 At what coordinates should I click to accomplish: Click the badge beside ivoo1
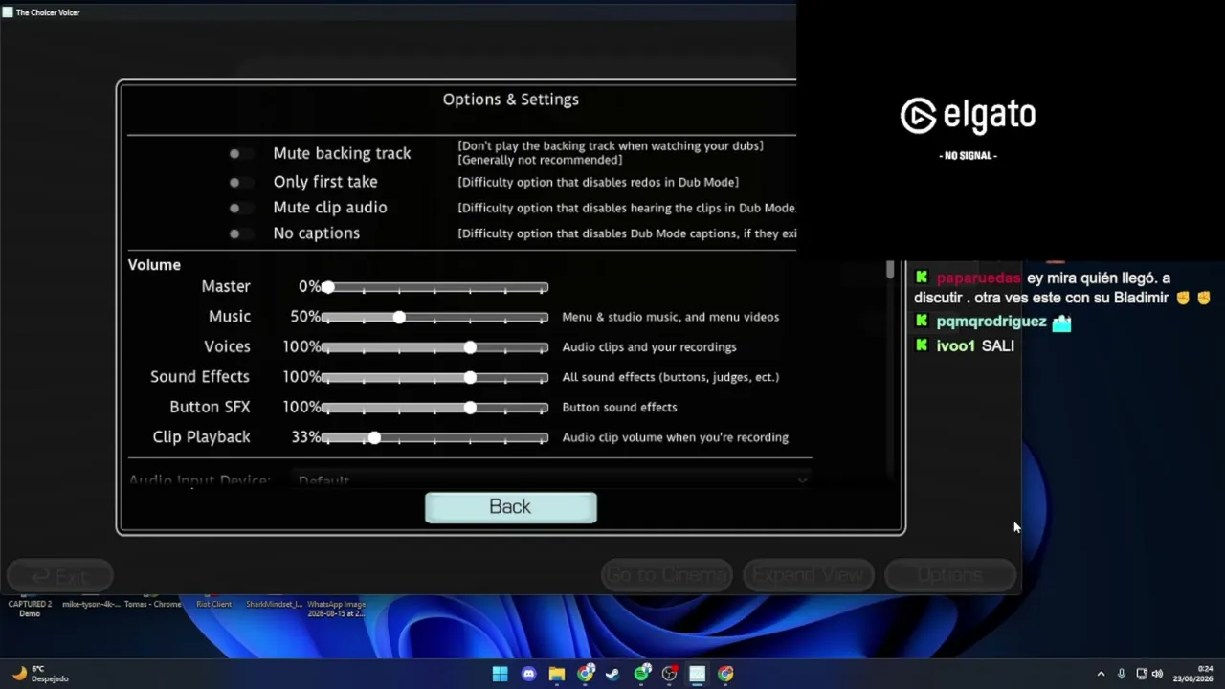pyautogui.click(x=922, y=345)
